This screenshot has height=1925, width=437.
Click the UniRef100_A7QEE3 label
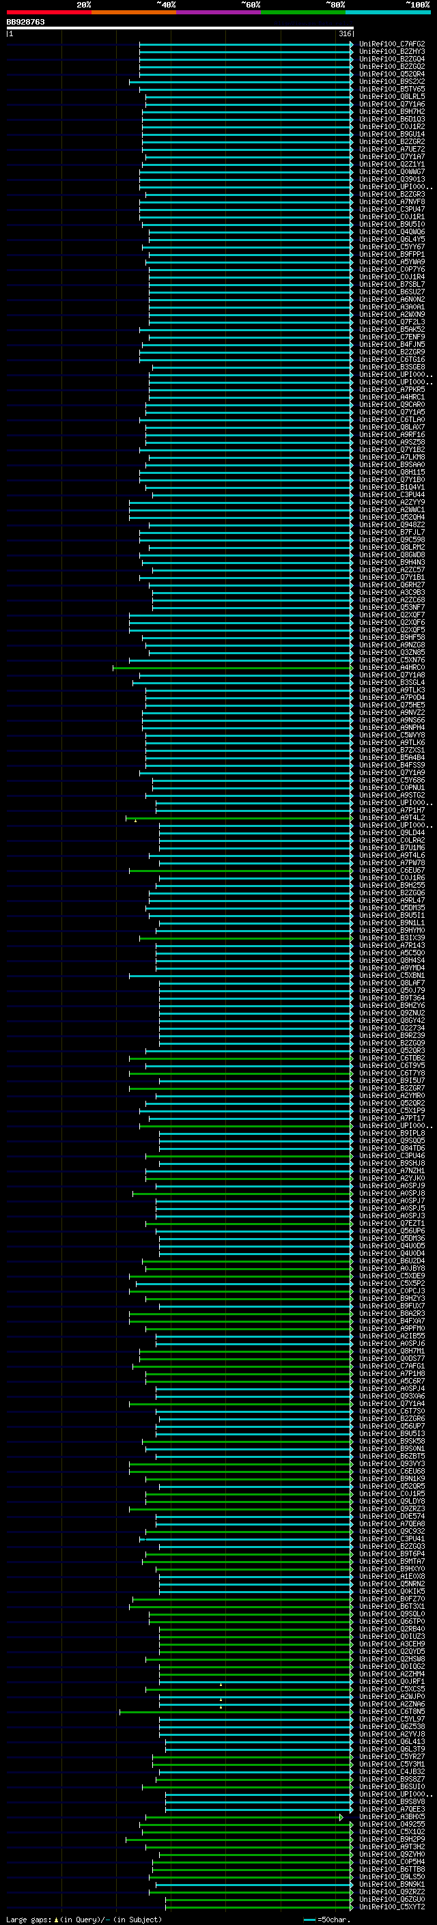coord(392,1809)
